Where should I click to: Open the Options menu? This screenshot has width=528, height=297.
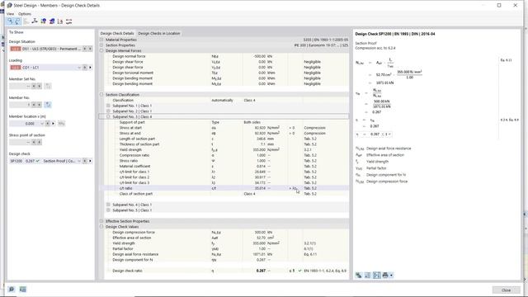(x=25, y=14)
